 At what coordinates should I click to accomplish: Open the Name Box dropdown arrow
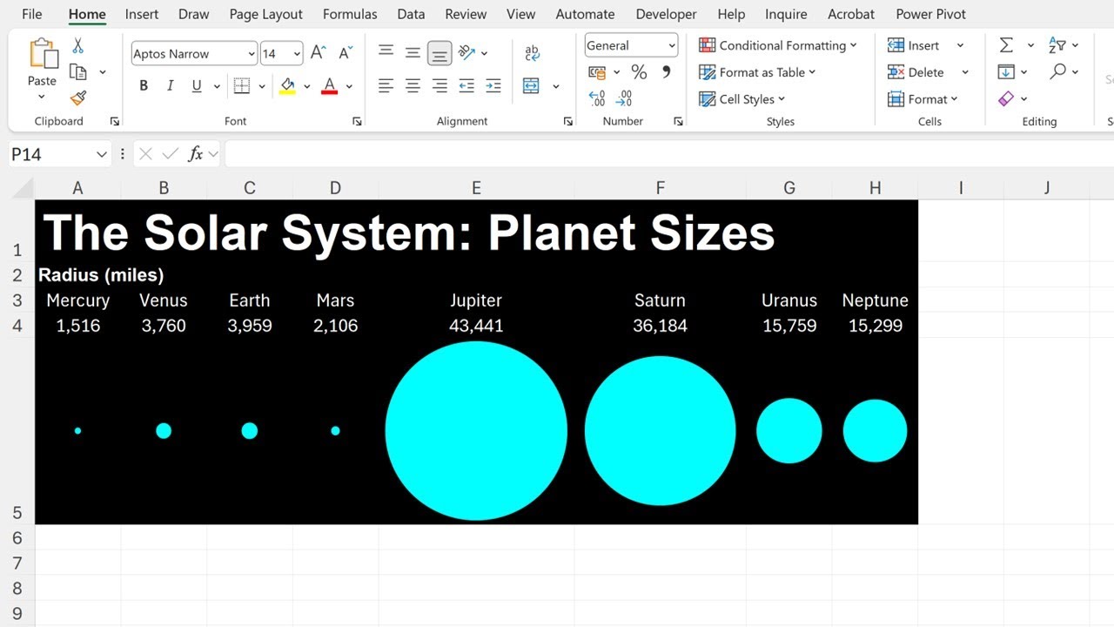[102, 154]
